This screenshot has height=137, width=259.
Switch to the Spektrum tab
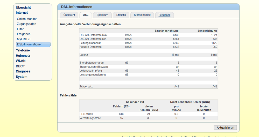pos(102,15)
